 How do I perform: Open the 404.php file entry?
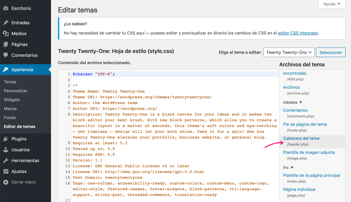click(295, 79)
